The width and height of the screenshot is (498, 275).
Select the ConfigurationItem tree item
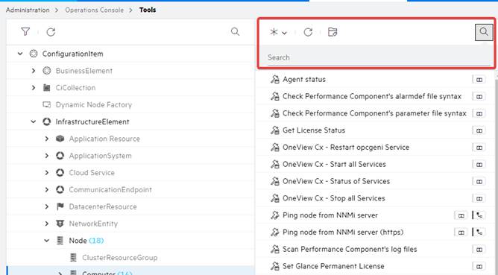(73, 54)
